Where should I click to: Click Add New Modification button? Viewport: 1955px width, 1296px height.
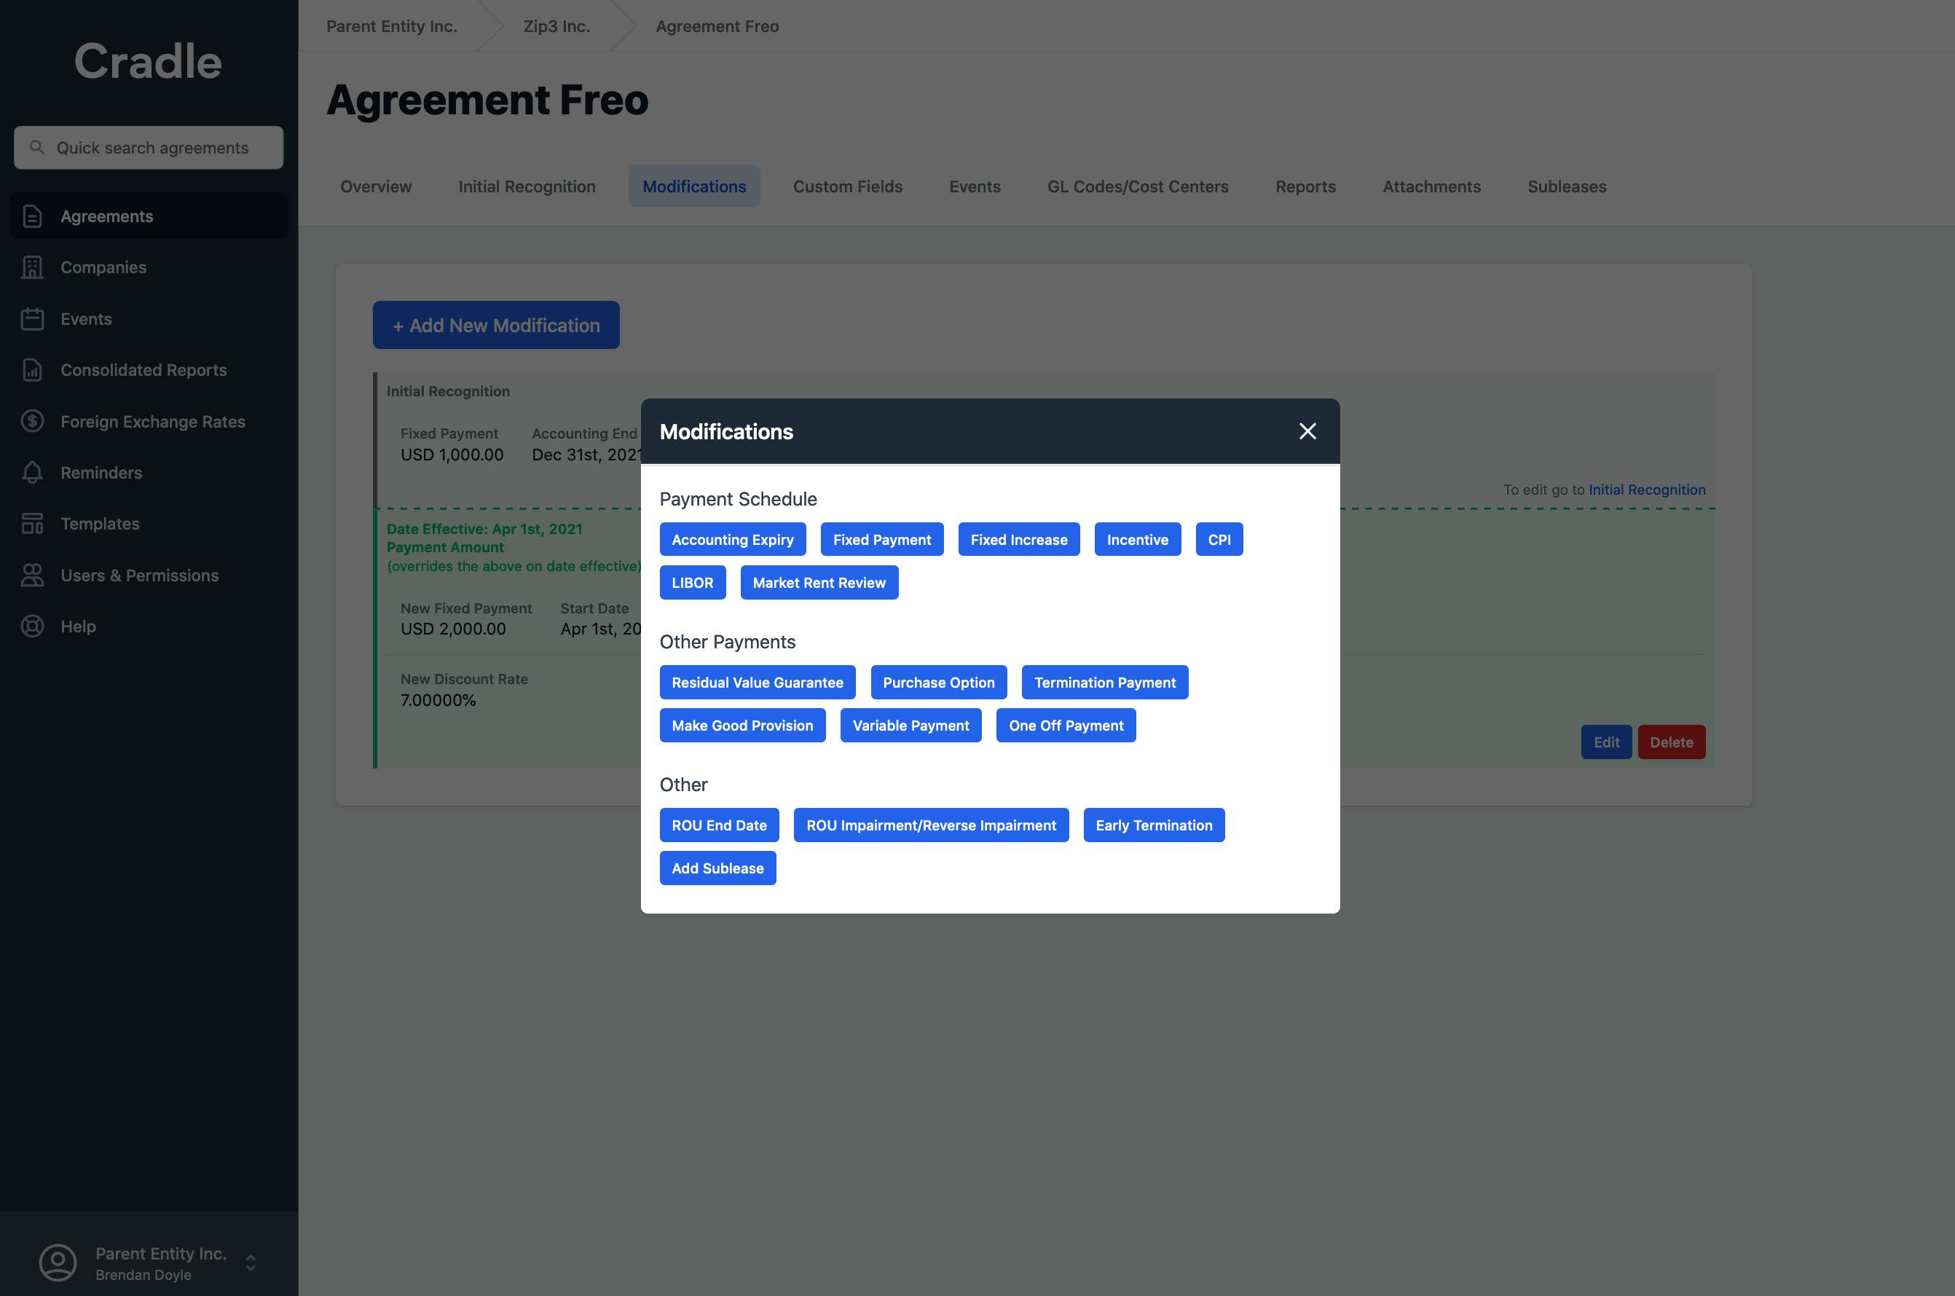pyautogui.click(x=496, y=325)
